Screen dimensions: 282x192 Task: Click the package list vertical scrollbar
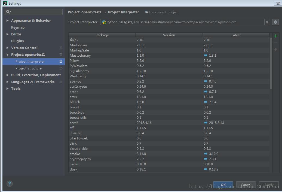(x=271, y=63)
